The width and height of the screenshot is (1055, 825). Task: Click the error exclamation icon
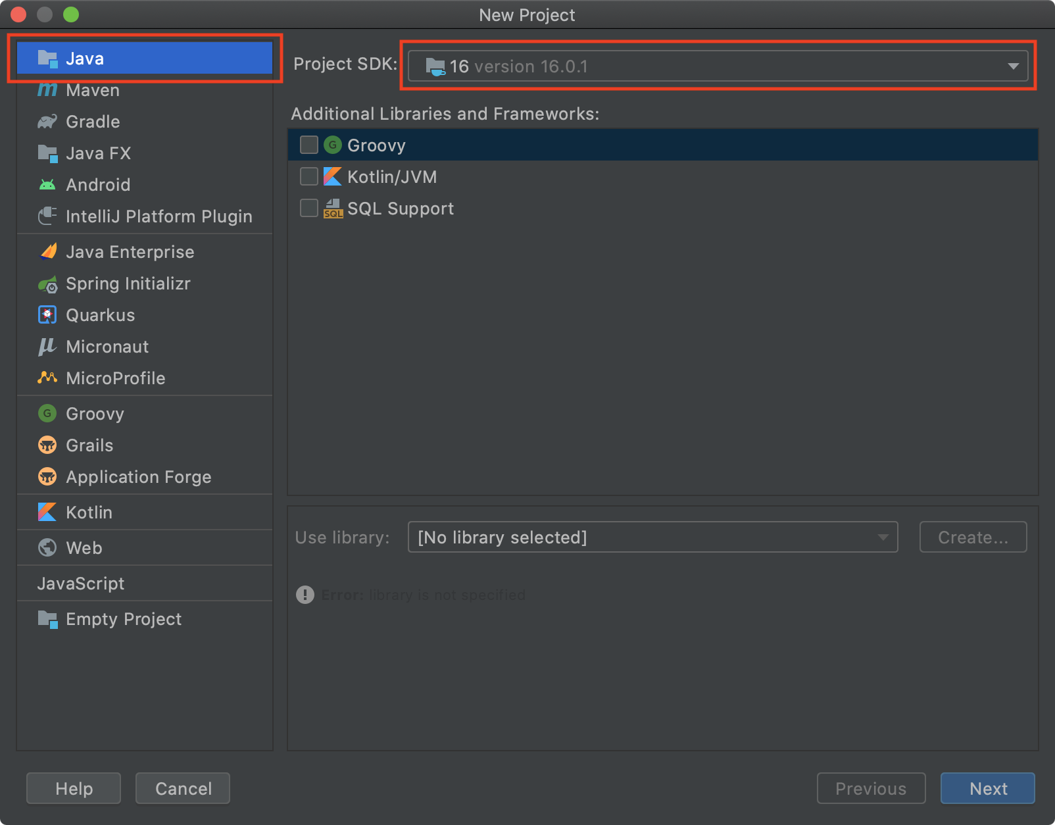(x=305, y=595)
